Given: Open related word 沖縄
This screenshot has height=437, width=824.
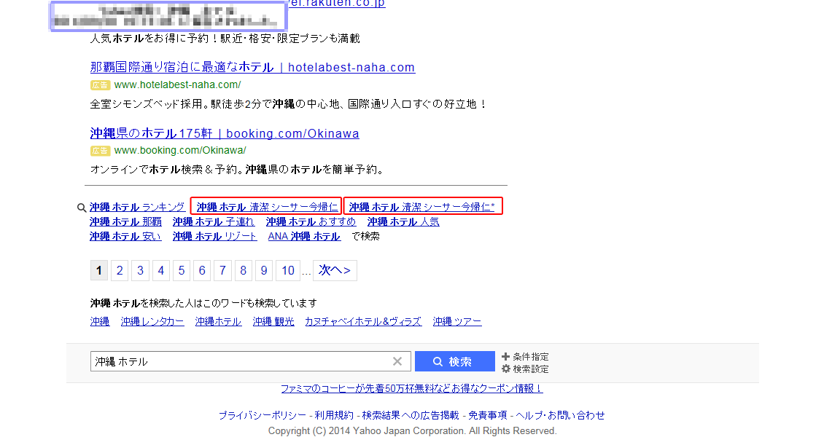Looking at the screenshot, I should coord(100,322).
